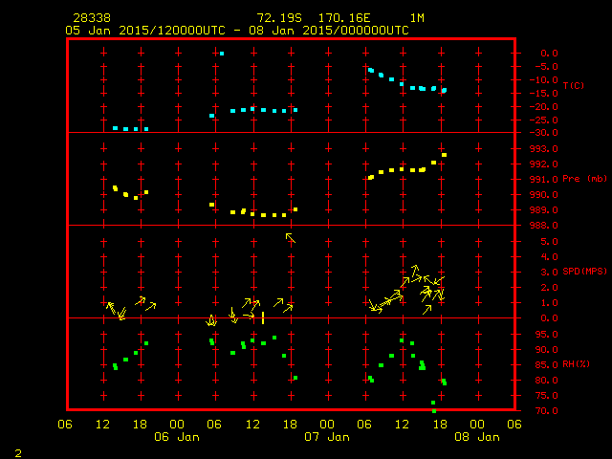The height and width of the screenshot is (459, 612).
Task: Click the 1.0 wind speed tick value
Action: [549, 303]
